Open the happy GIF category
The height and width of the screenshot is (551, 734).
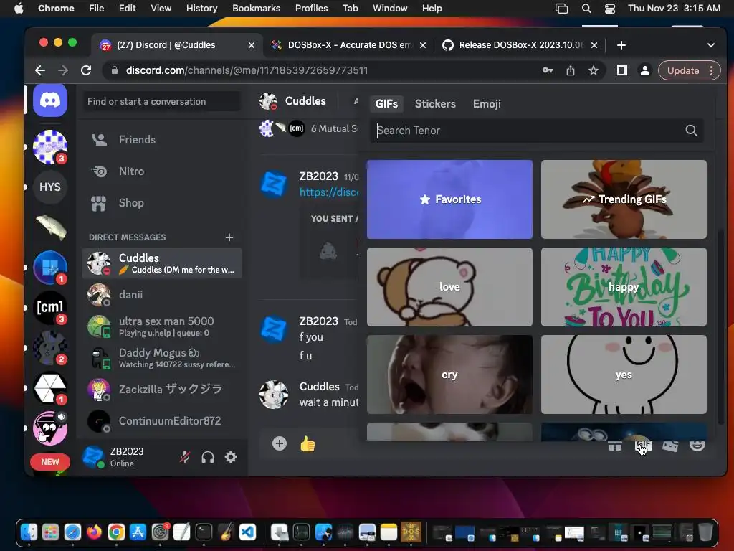[x=624, y=287]
